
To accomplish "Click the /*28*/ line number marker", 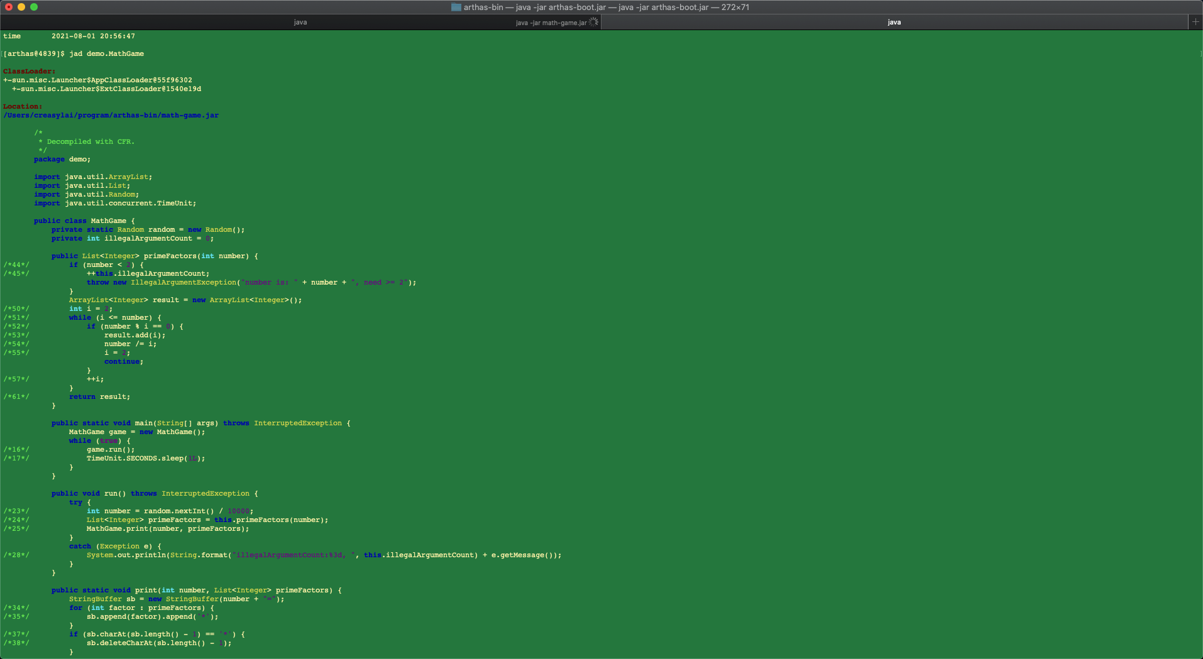I will (16, 555).
